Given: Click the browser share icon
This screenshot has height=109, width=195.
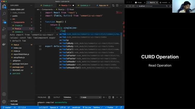Looking at the screenshot, I should 170,6.
